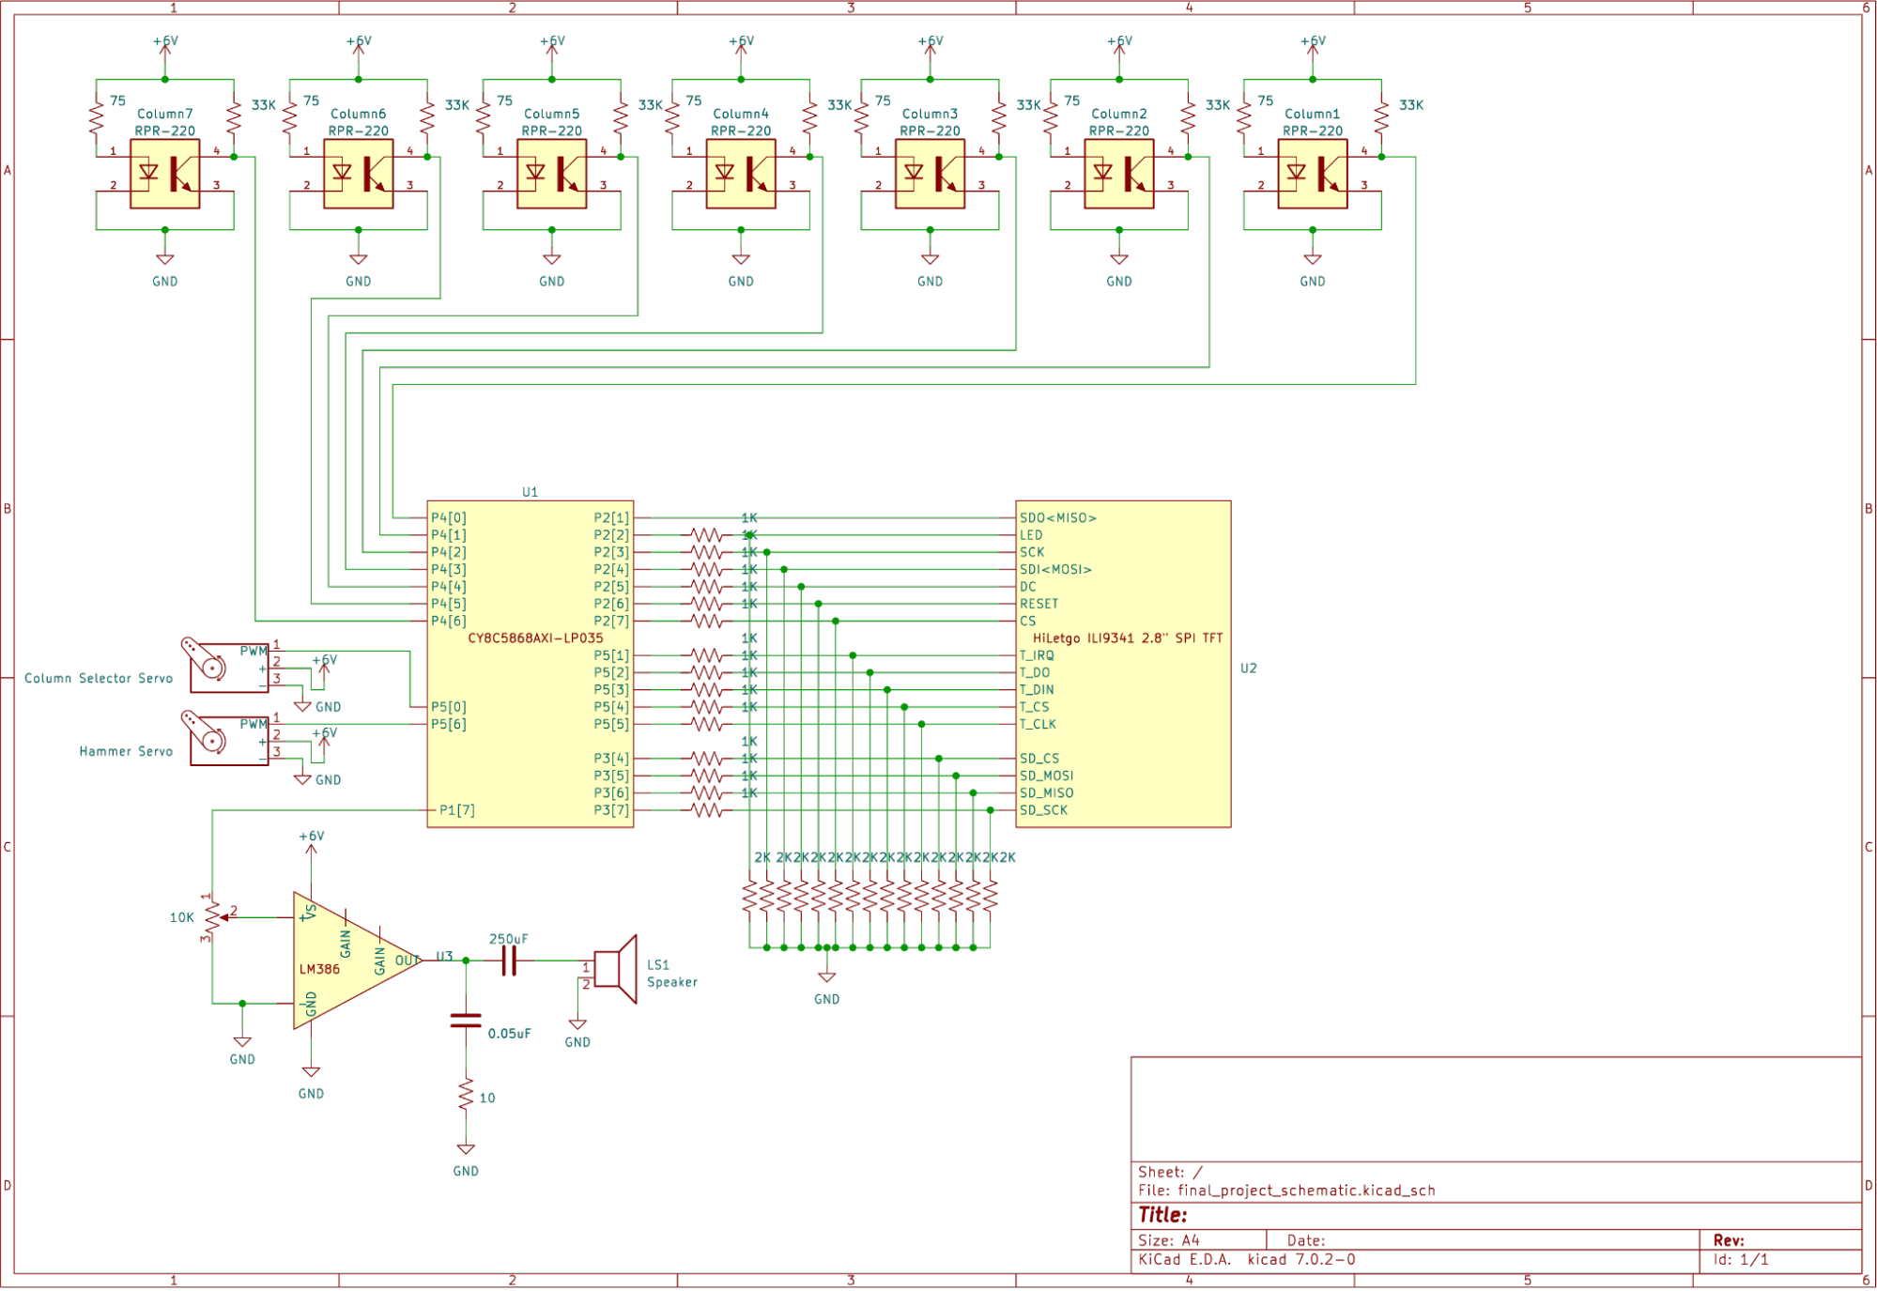Click the 'Size: A4' title block field

[1169, 1240]
